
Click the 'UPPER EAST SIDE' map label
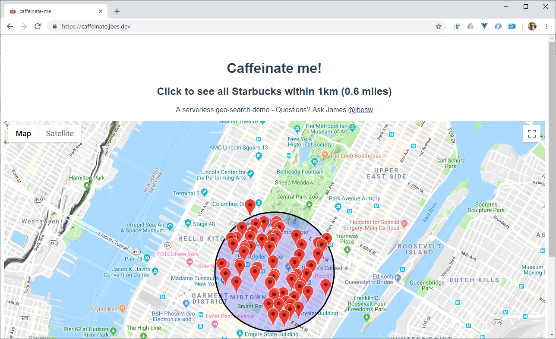coord(387,173)
